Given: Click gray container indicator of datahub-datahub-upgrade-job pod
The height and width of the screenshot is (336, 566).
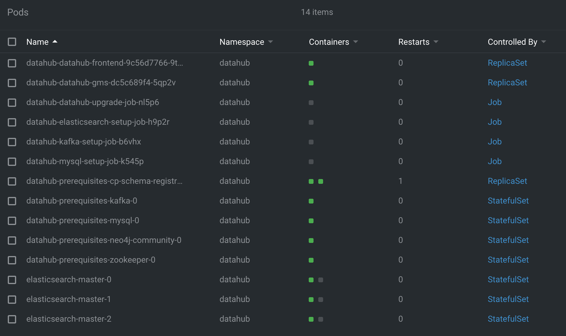Looking at the screenshot, I should point(311,102).
